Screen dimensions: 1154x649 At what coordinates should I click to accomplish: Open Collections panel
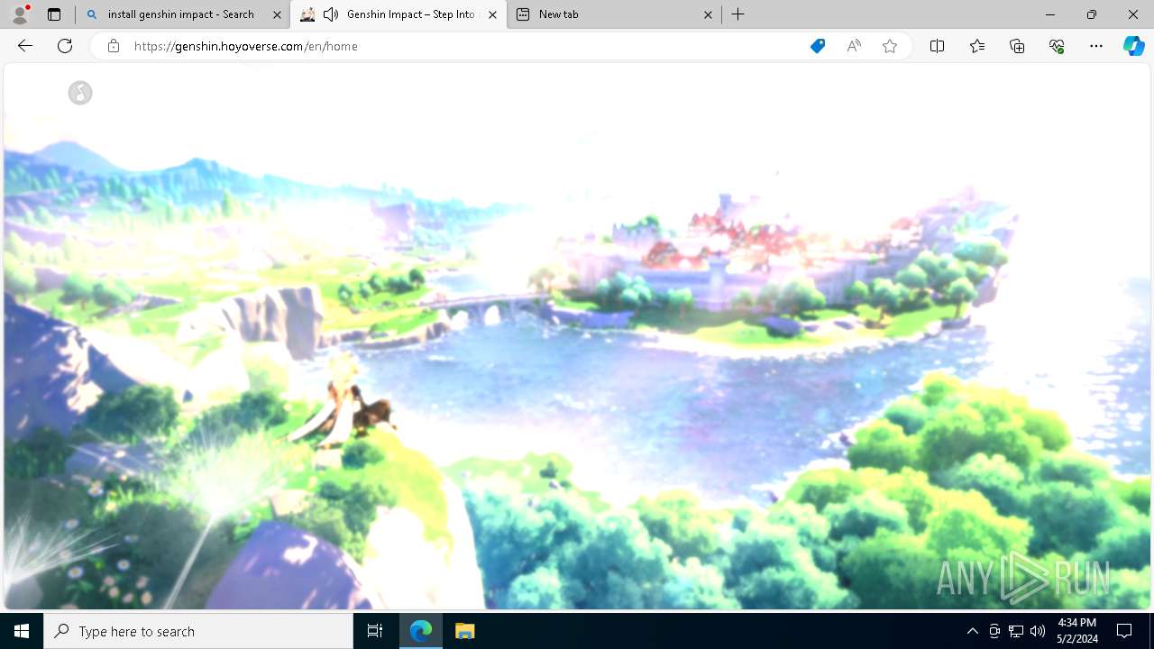tap(1017, 46)
